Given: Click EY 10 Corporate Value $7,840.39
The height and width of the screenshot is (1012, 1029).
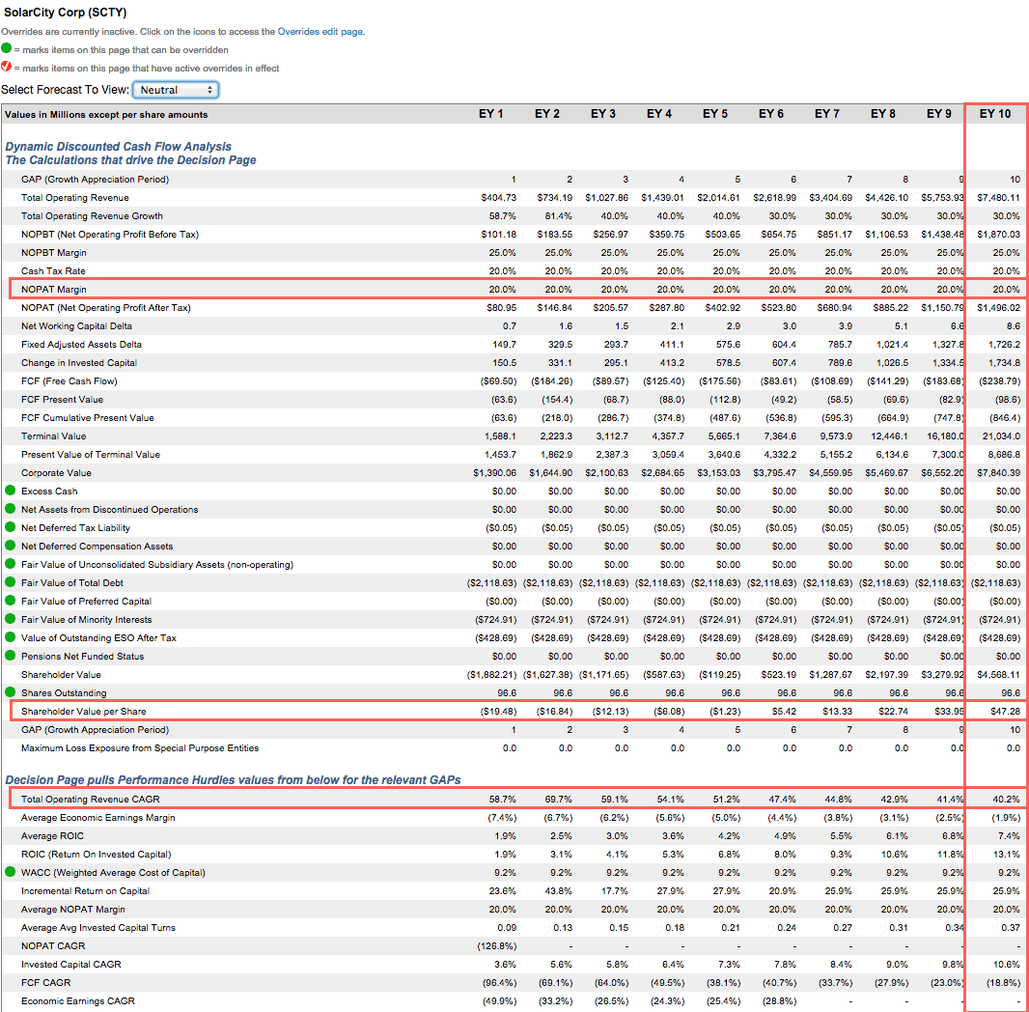Looking at the screenshot, I should coord(998,473).
